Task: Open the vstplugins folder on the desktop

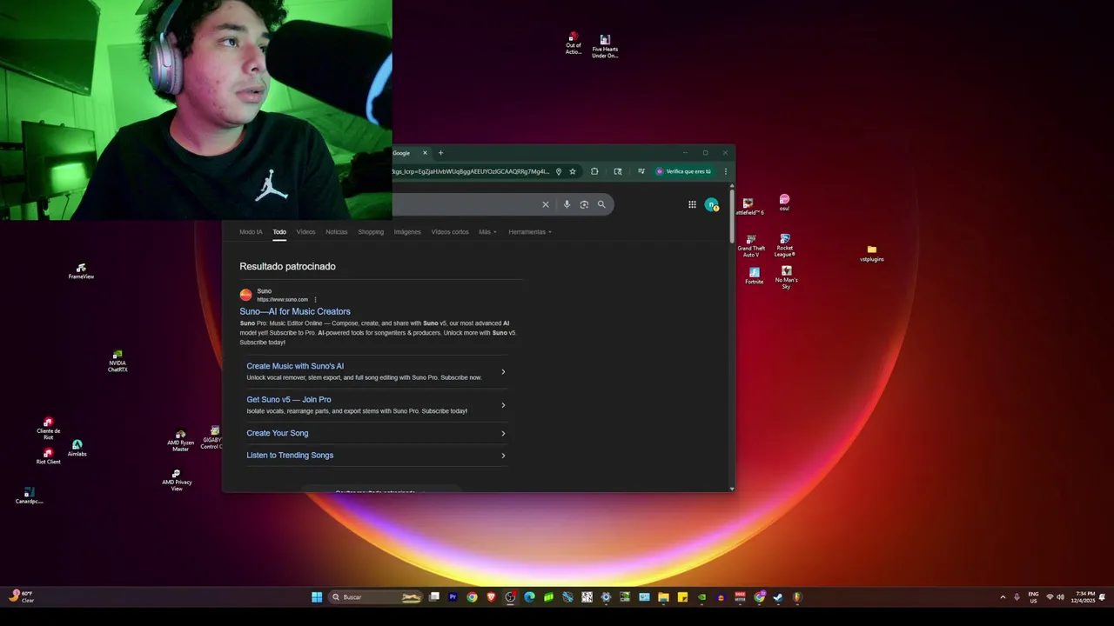Action: [x=871, y=253]
